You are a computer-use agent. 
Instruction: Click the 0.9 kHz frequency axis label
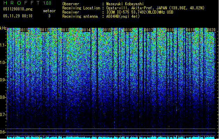[3, 80]
